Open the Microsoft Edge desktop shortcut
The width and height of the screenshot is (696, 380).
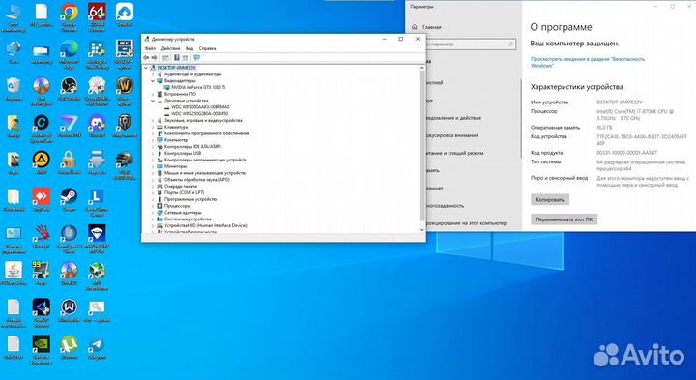(69, 54)
